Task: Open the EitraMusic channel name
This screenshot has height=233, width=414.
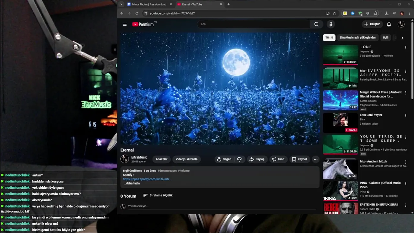Action: [139, 157]
